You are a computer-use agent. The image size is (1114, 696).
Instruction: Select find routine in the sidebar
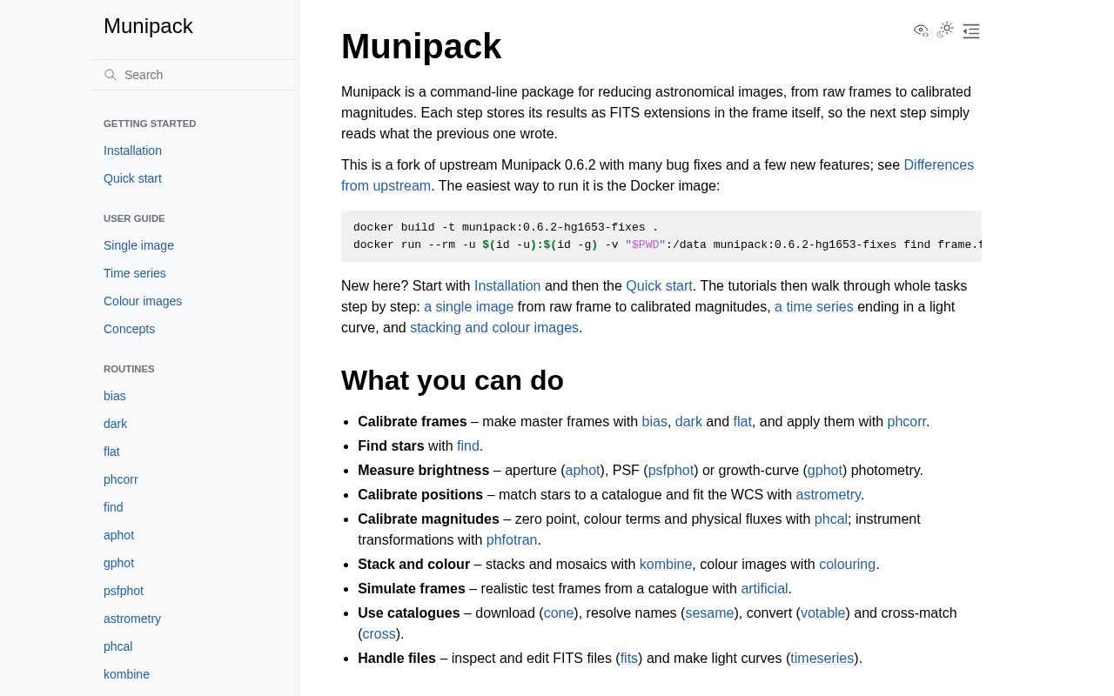113,507
